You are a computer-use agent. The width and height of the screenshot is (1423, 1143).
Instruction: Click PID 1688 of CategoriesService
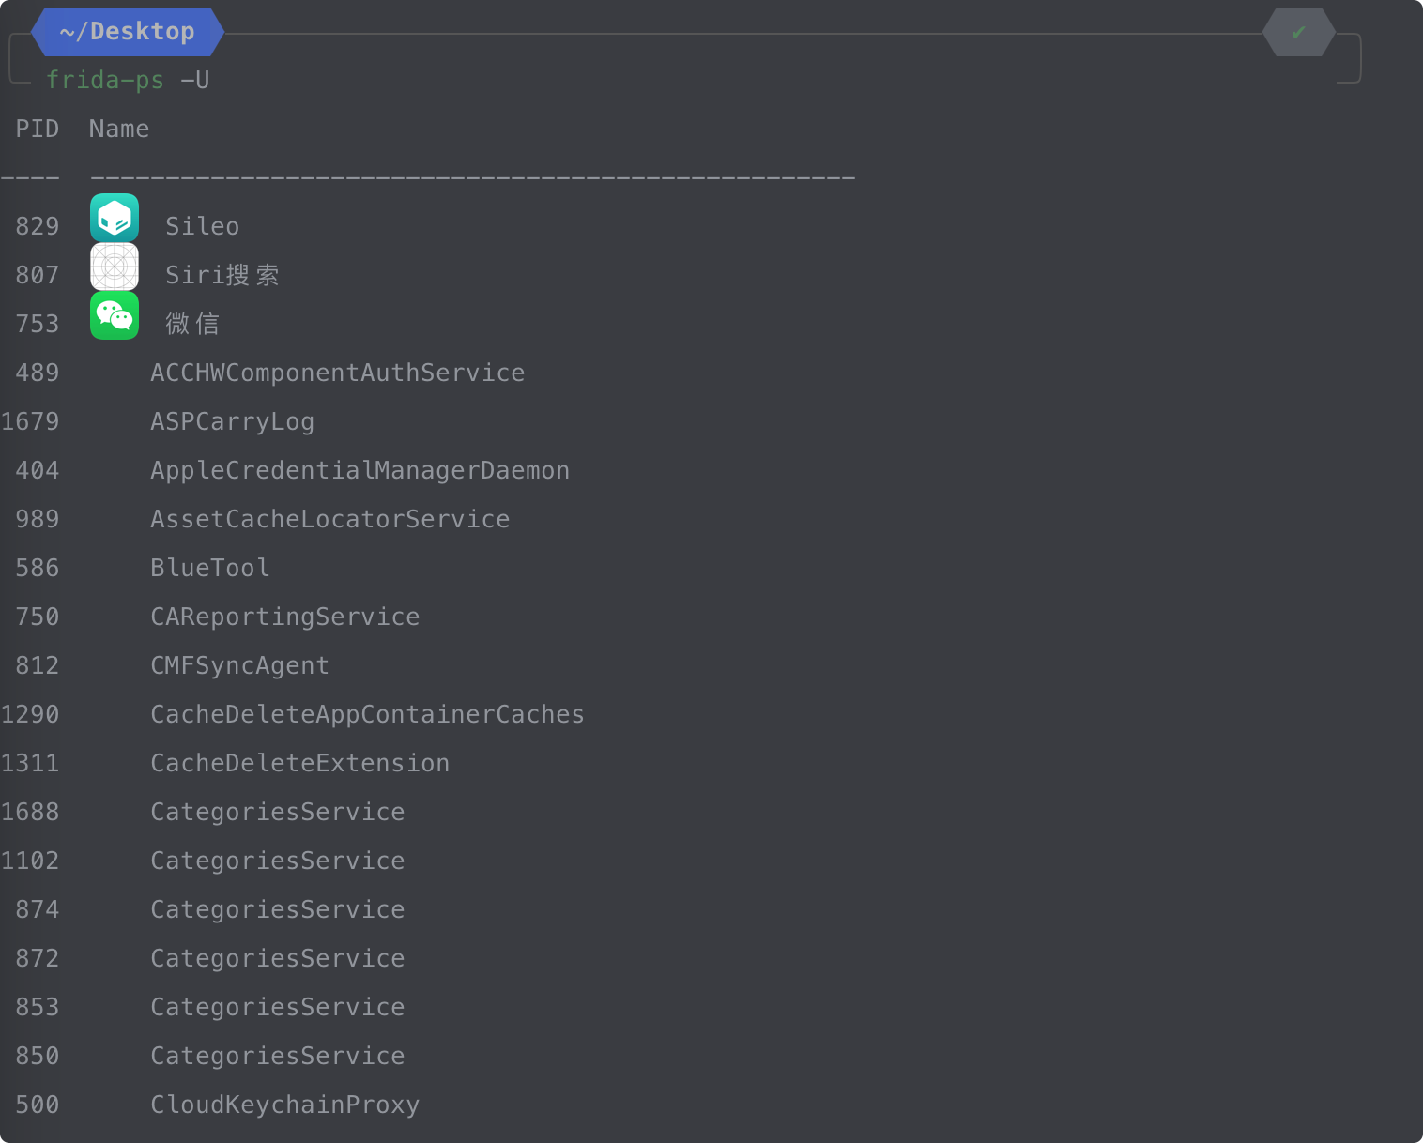tap(30, 812)
